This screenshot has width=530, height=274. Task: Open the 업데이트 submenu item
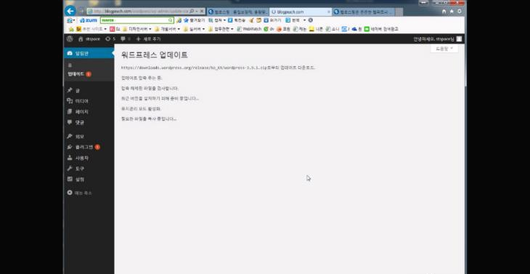79,74
